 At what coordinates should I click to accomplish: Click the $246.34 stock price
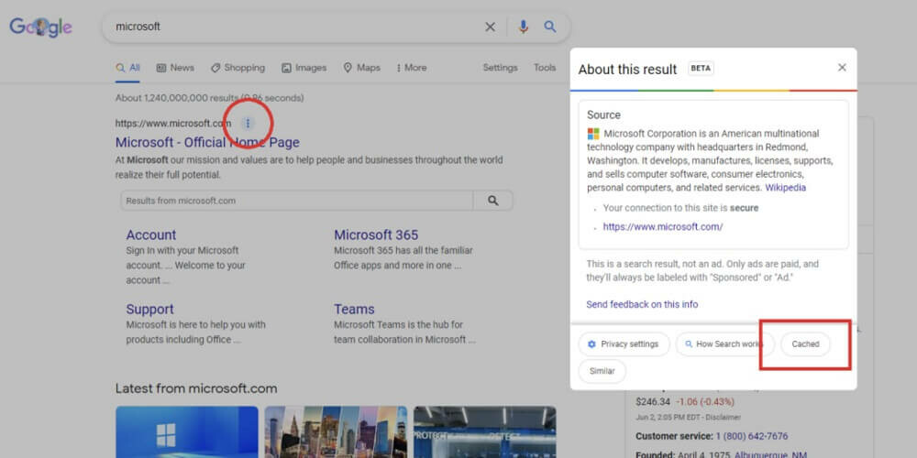(x=653, y=402)
